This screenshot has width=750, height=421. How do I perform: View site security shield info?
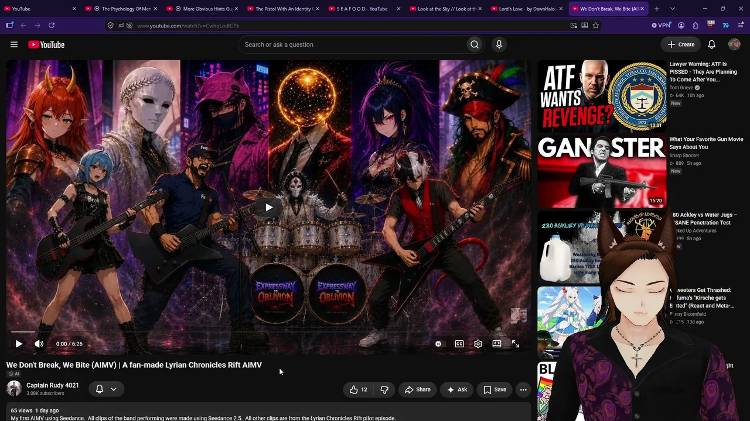[110, 26]
